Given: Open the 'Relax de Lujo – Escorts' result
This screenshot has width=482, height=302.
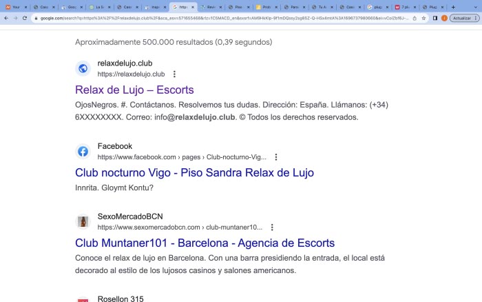Looking at the screenshot, I should (x=134, y=90).
